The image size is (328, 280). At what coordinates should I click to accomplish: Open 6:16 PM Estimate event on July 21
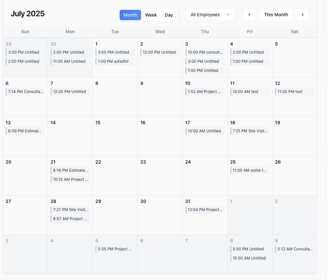point(70,170)
